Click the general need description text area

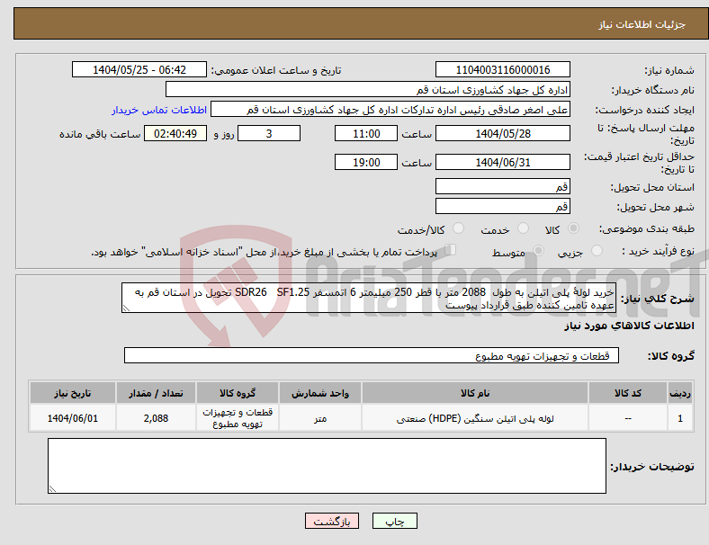[369, 298]
